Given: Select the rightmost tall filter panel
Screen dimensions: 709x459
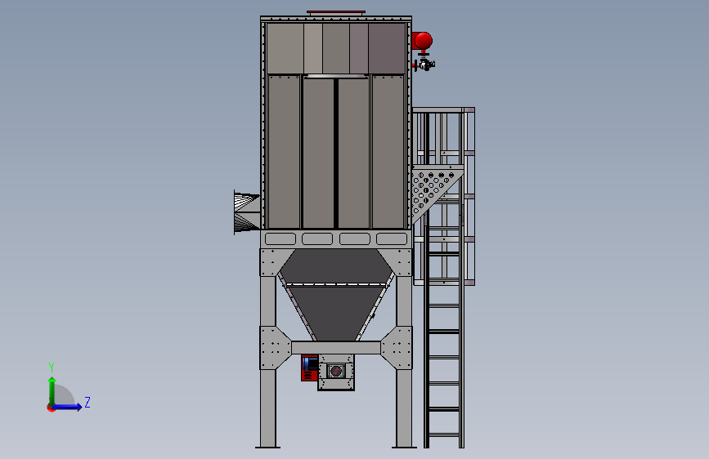Looking at the screenshot, I should (x=388, y=152).
